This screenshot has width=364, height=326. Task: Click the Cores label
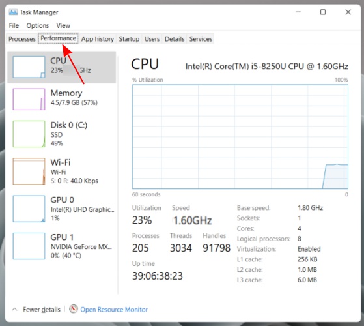pos(245,228)
